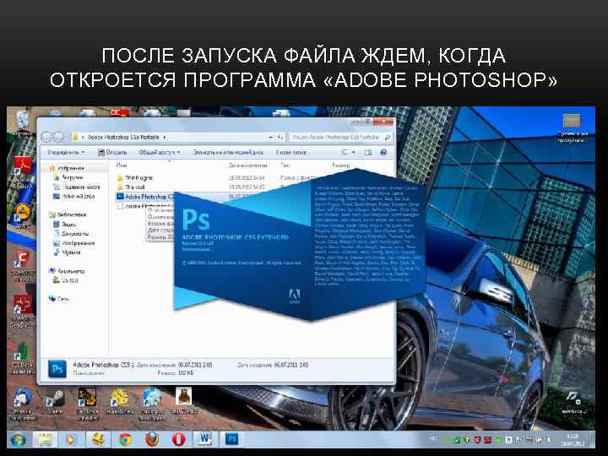Image resolution: width=608 pixels, height=456 pixels.
Task: Open Windows Explorer from the taskbar
Action: click(45, 440)
